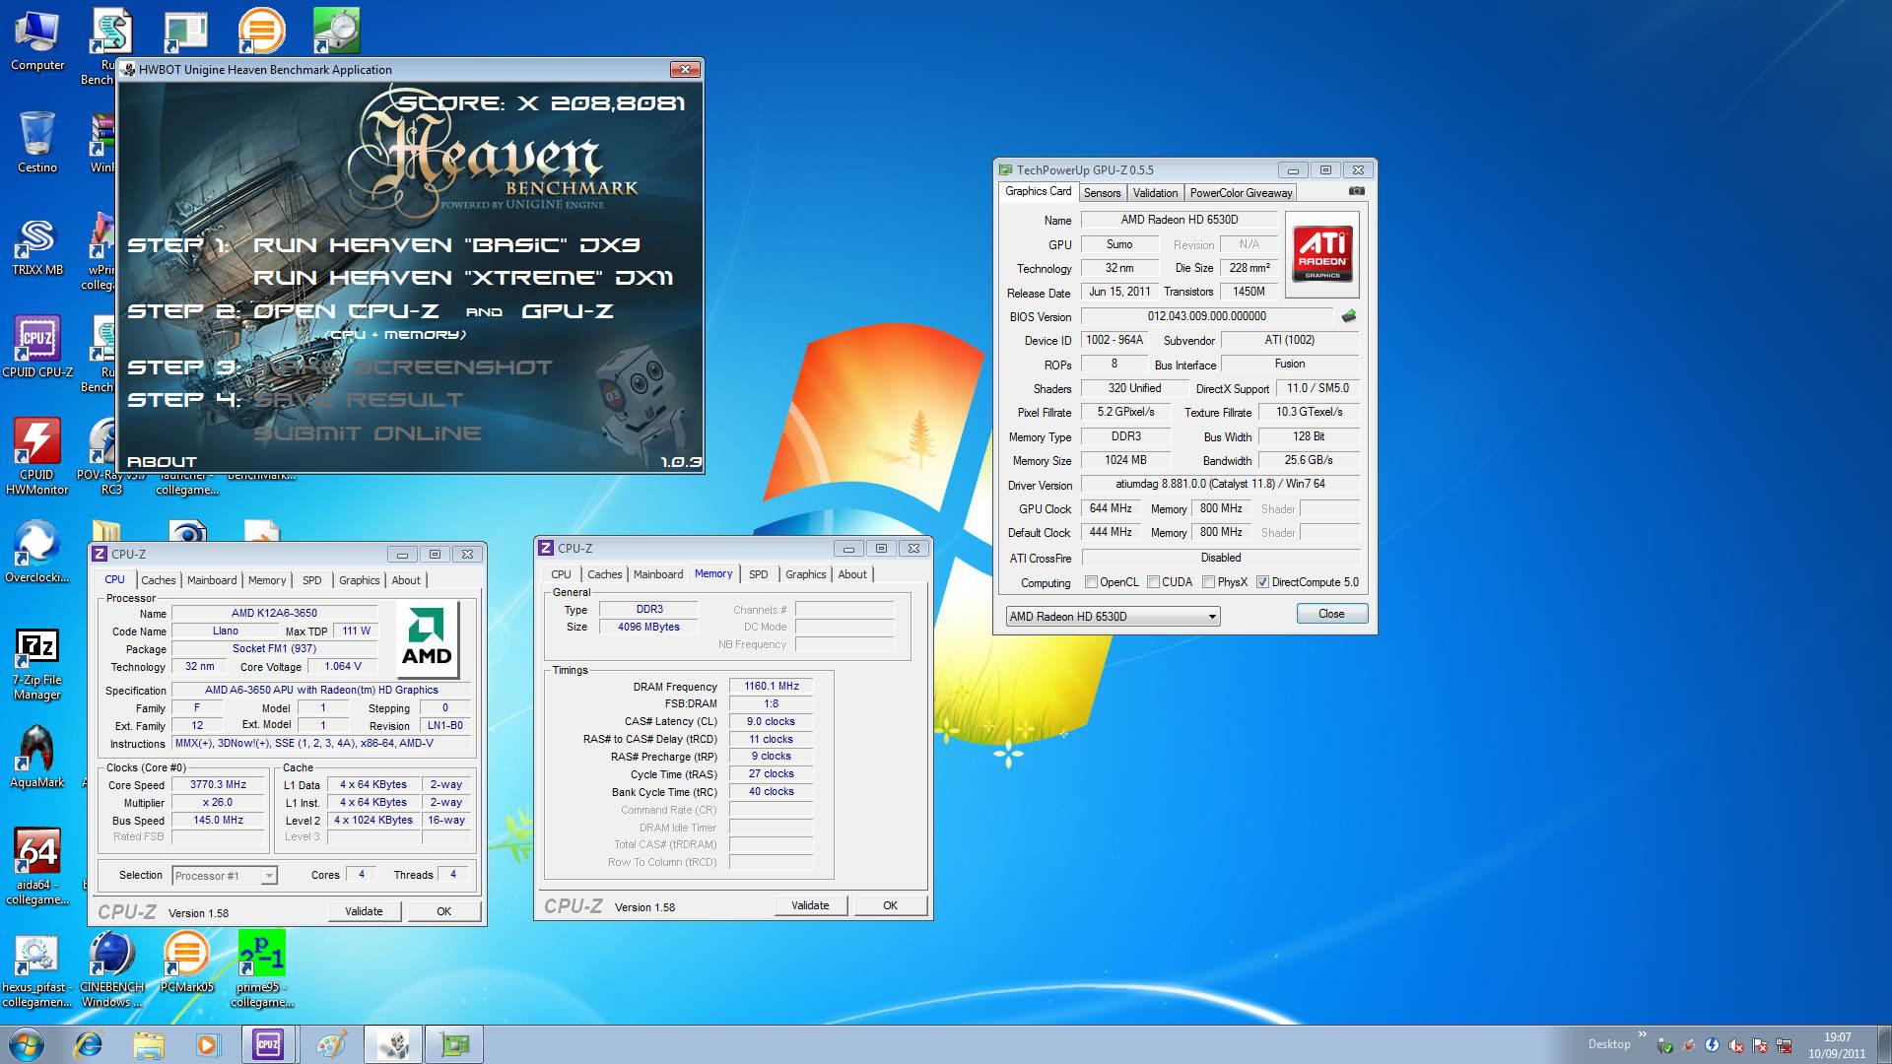Click the AMD logo in CPU-Z
The width and height of the screenshot is (1892, 1064).
[427, 641]
